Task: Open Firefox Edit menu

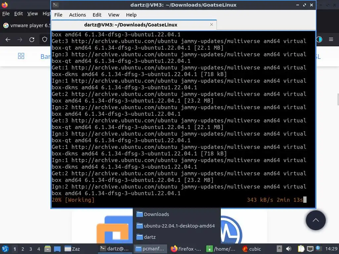Action: (19, 14)
